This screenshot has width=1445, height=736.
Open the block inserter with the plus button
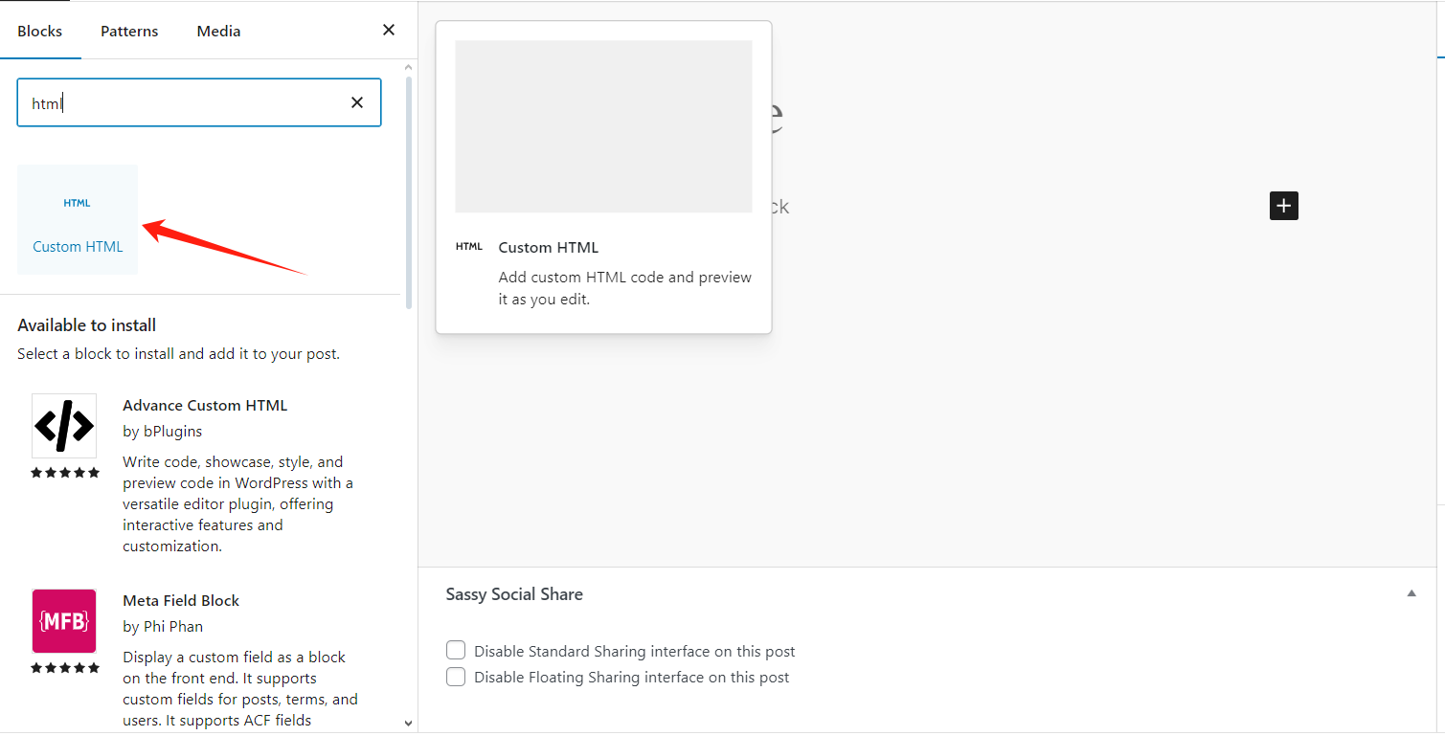pyautogui.click(x=1283, y=205)
